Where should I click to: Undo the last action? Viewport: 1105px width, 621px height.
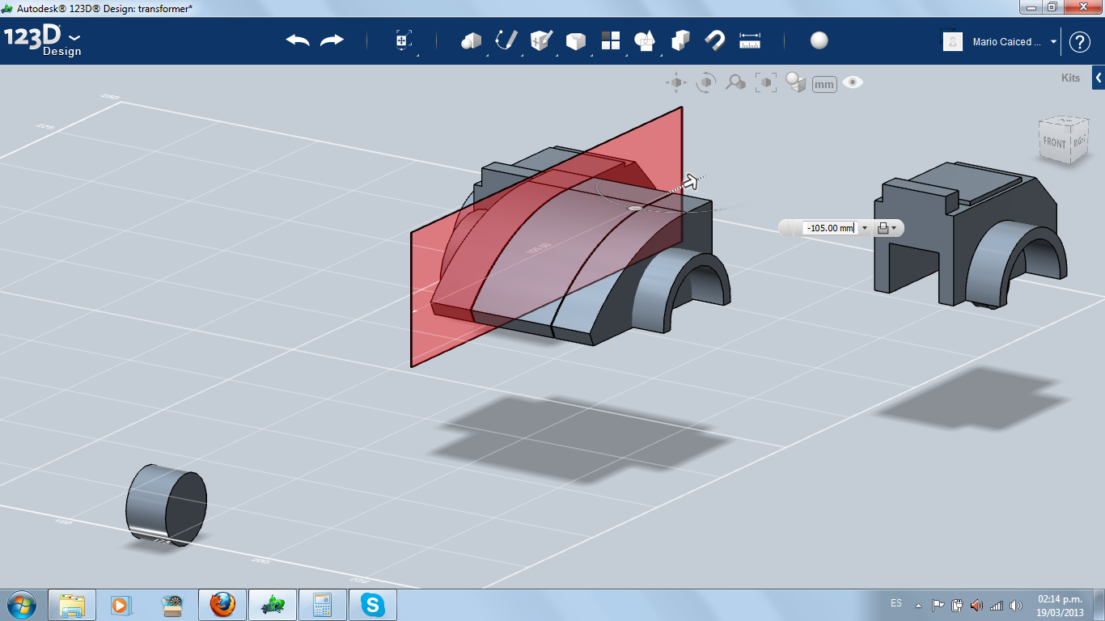pos(298,40)
